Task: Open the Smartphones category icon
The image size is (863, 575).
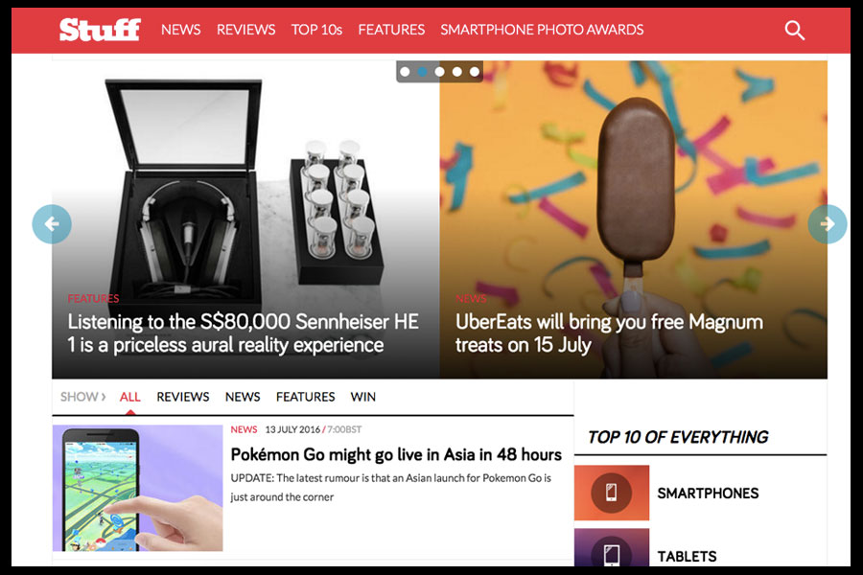Action: click(x=612, y=493)
